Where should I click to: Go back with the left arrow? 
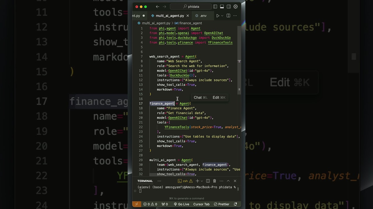click(x=158, y=7)
